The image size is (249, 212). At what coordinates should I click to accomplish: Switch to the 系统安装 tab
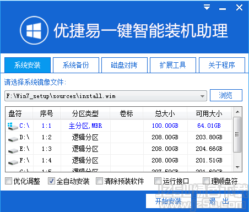[28, 65]
